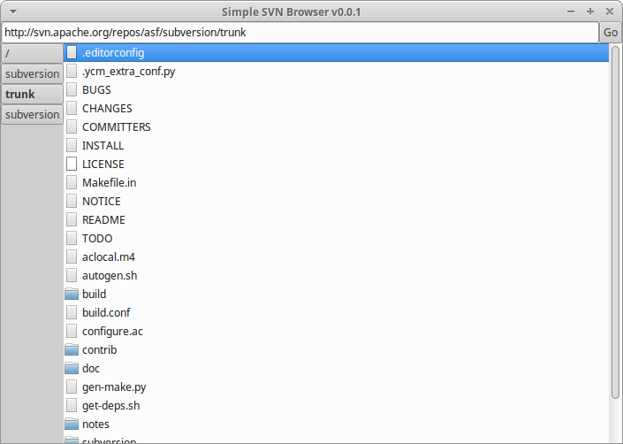Select the file icon next to configure.ac
Viewport: 623px width, 444px height.
click(72, 331)
